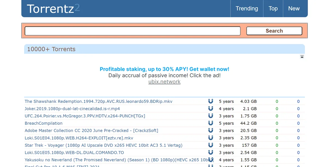
Task: Click the 2.1 GB size value
Action: pos(250,109)
